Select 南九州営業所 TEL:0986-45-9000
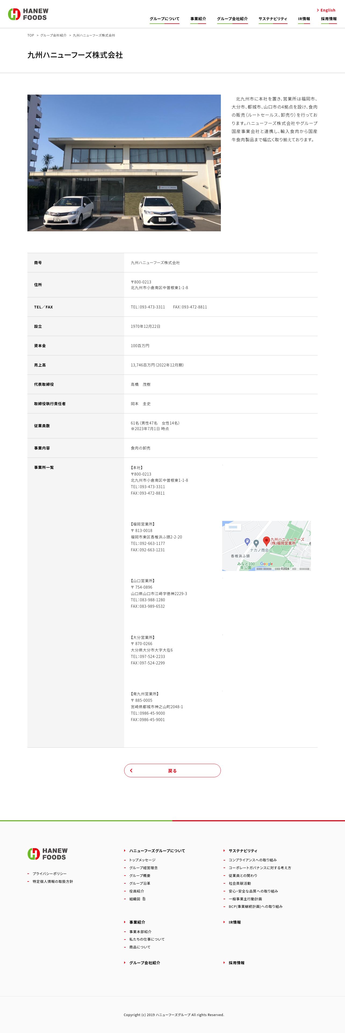Image resolution: width=345 pixels, height=1033 pixels. coord(148,713)
